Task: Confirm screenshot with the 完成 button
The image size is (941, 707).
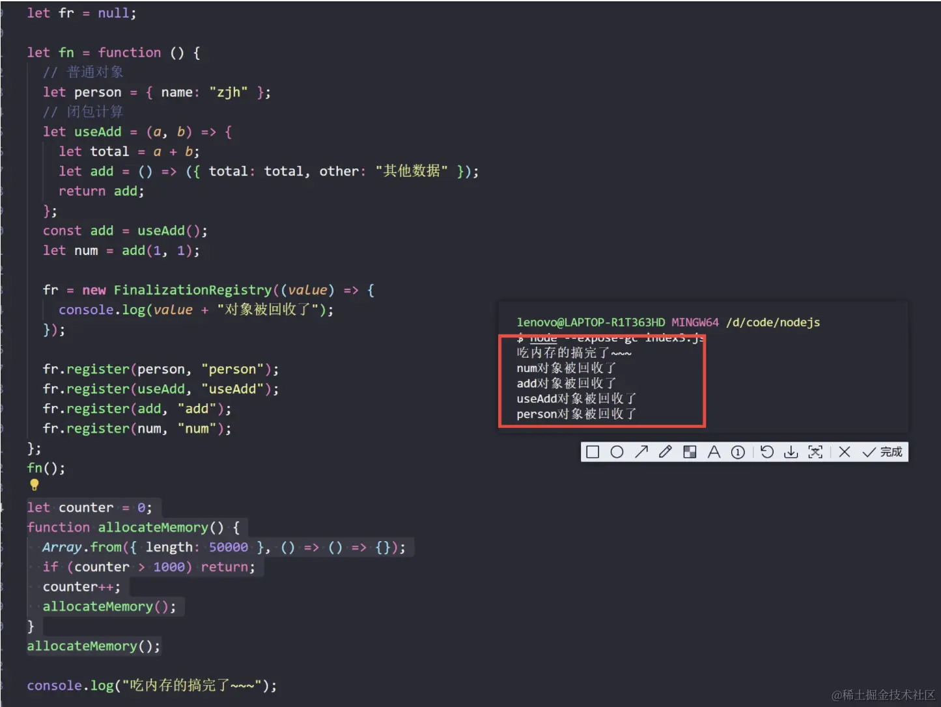Action: 882,452
